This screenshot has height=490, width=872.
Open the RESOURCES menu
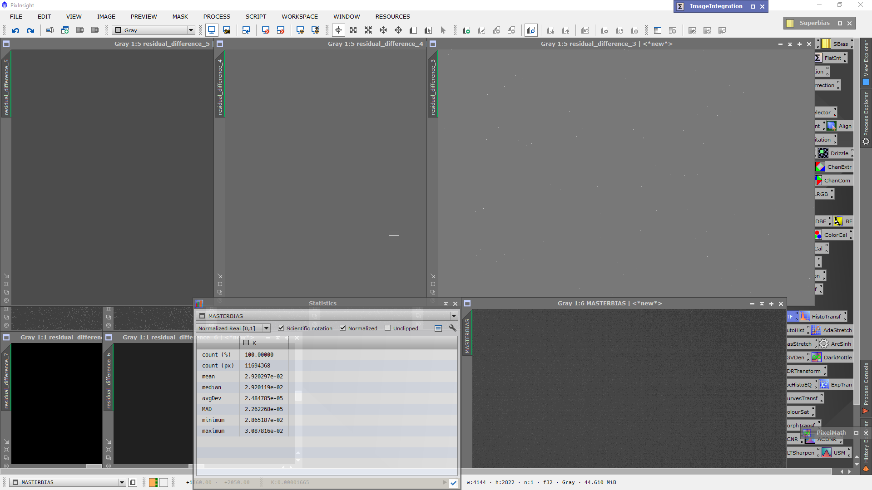[392, 16]
